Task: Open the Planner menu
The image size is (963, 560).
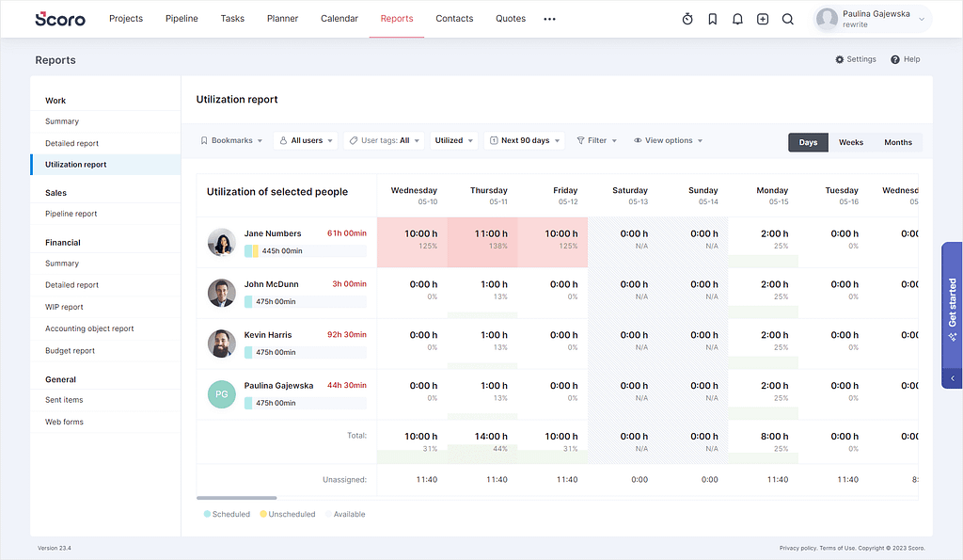Action: (x=282, y=19)
